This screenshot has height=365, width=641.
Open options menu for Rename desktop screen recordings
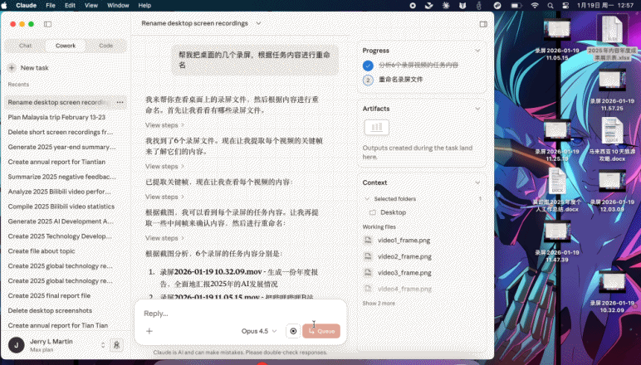coord(120,102)
